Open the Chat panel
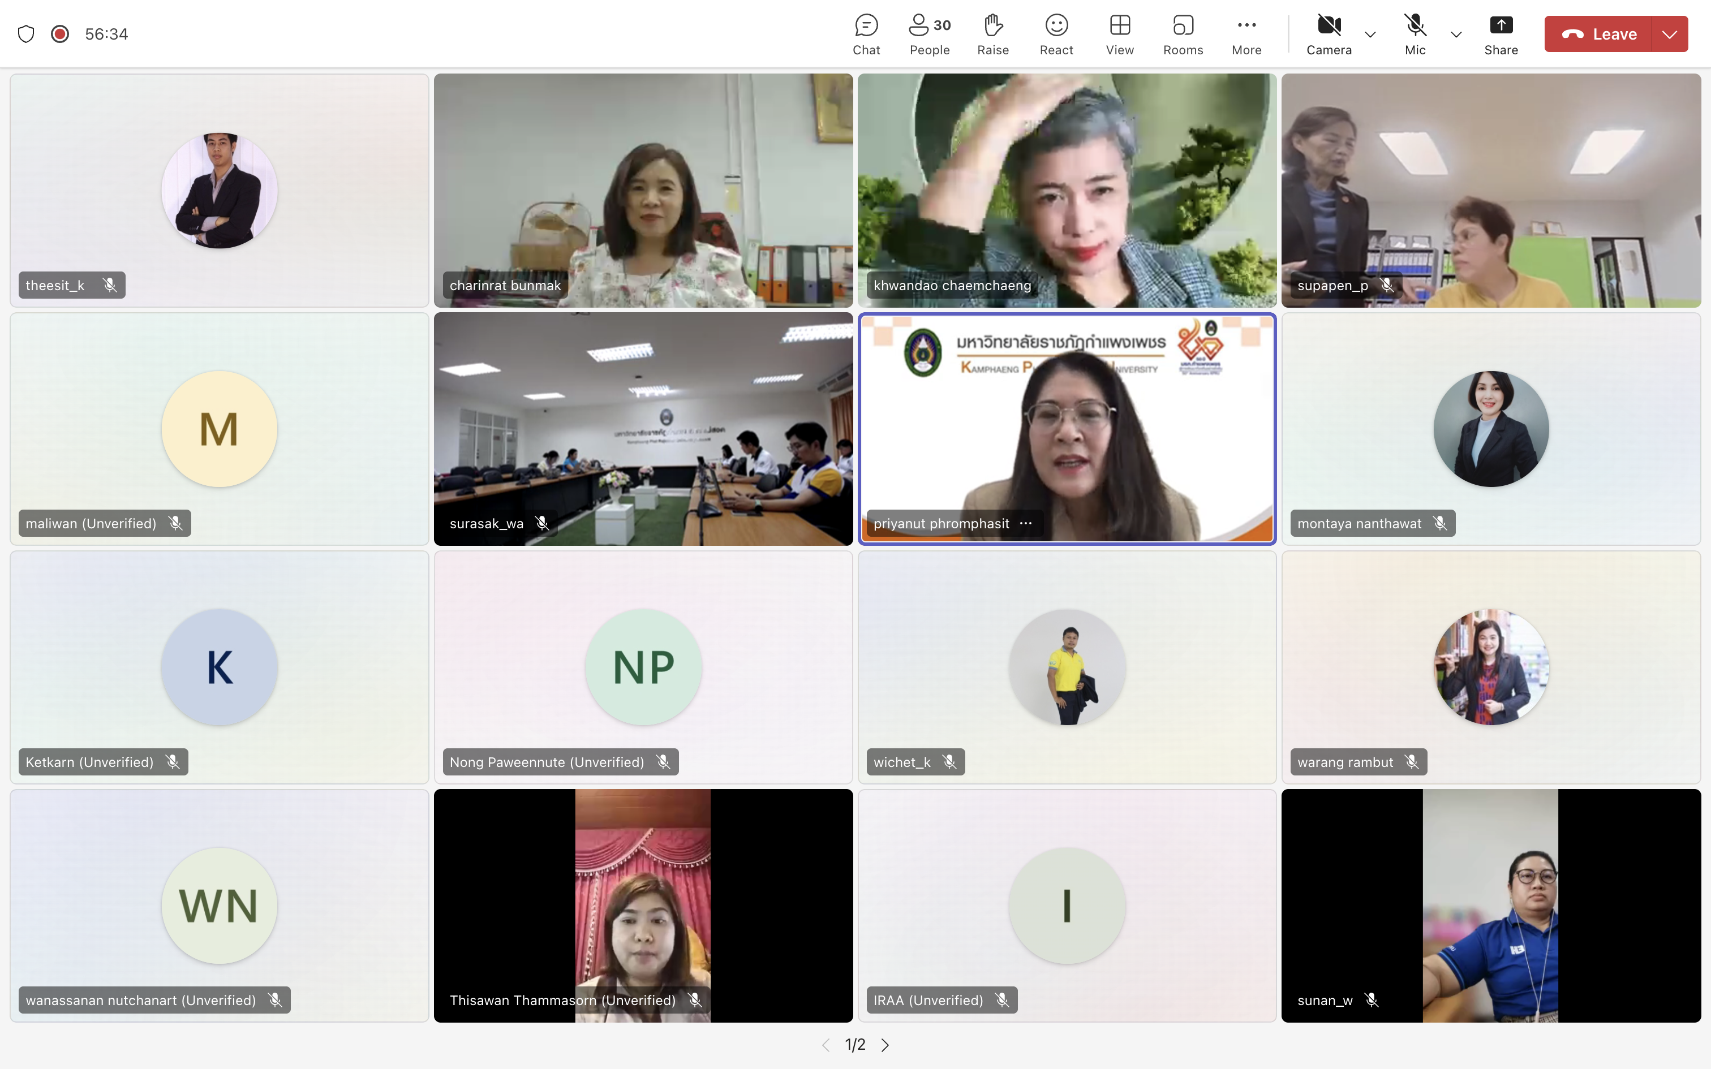 click(866, 34)
